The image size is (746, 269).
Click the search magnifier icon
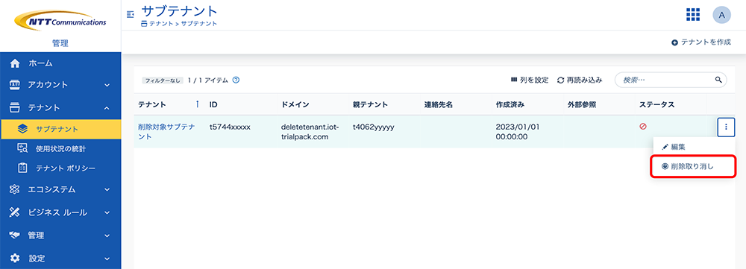[x=718, y=80]
